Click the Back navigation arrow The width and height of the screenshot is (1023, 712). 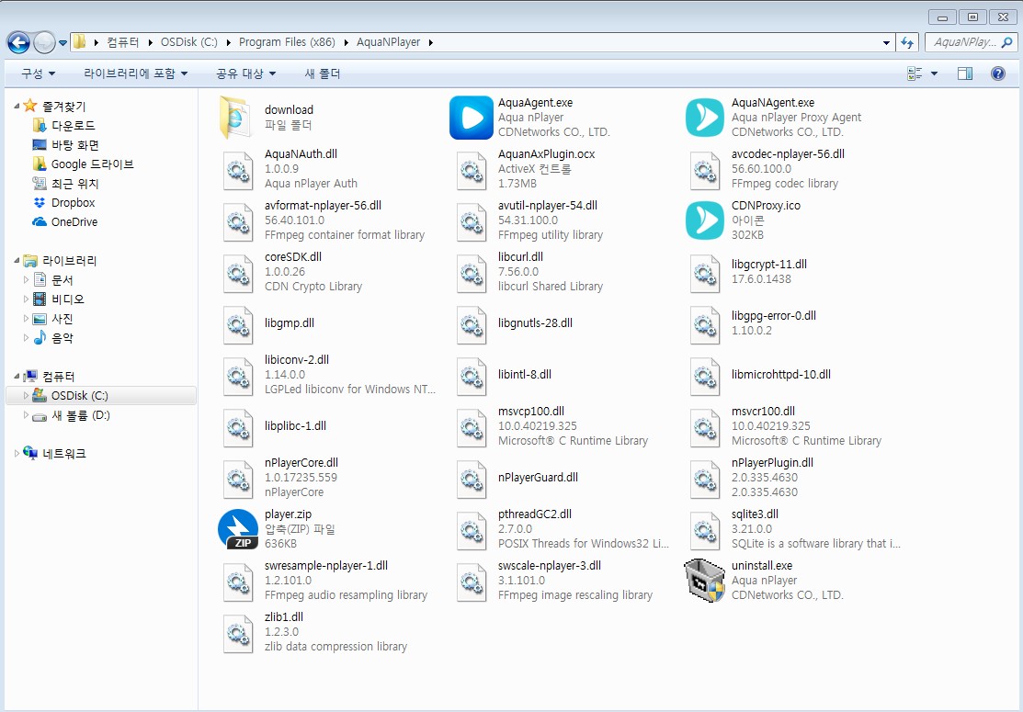[x=18, y=43]
